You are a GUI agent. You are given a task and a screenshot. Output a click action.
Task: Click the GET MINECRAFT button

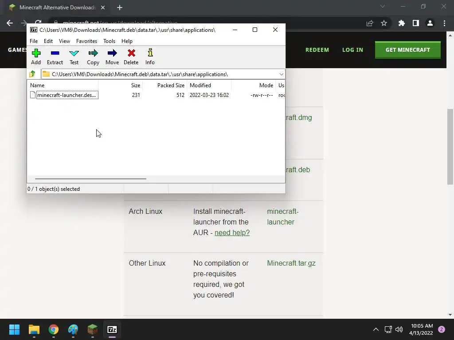pyautogui.click(x=408, y=50)
